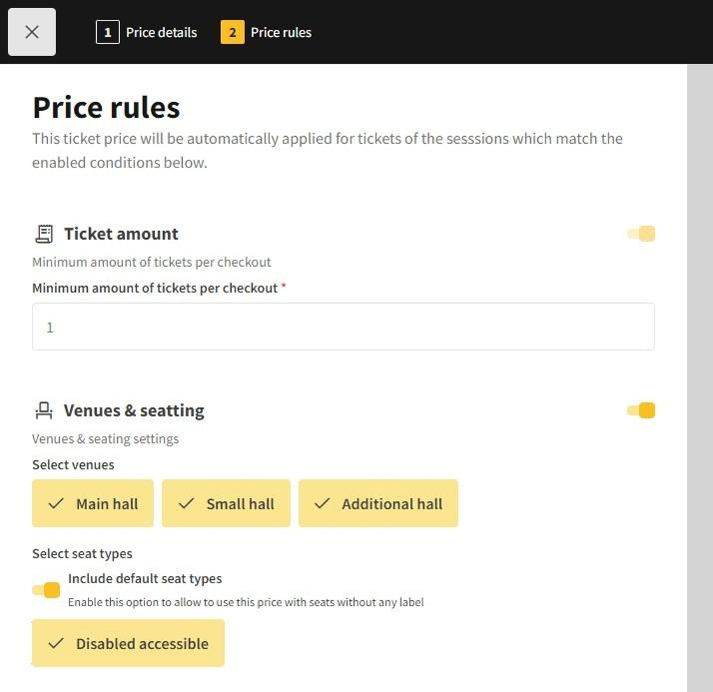The height and width of the screenshot is (692, 713).
Task: Deselect the Disabled accessible seat type
Action: click(128, 643)
